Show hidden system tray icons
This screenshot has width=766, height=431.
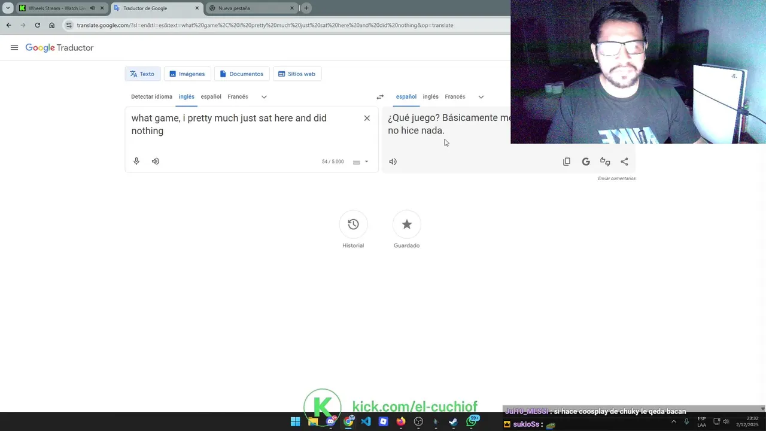click(674, 421)
